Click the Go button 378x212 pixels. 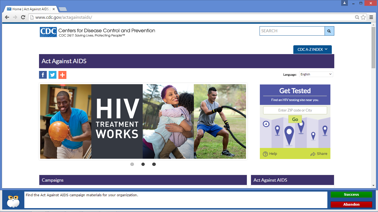coord(295,119)
